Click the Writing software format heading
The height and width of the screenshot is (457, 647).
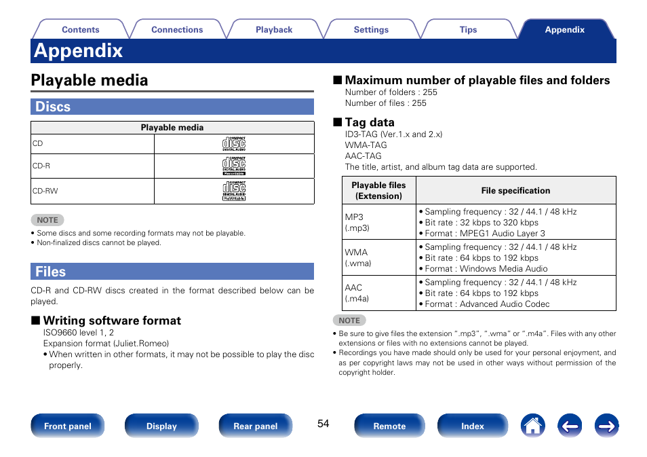point(112,321)
